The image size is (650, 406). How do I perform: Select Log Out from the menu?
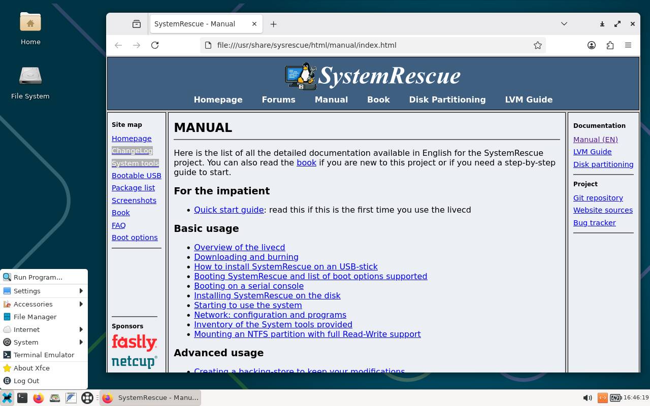[x=27, y=381]
